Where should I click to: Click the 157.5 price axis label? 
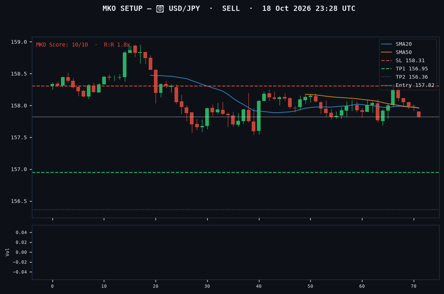(19, 138)
